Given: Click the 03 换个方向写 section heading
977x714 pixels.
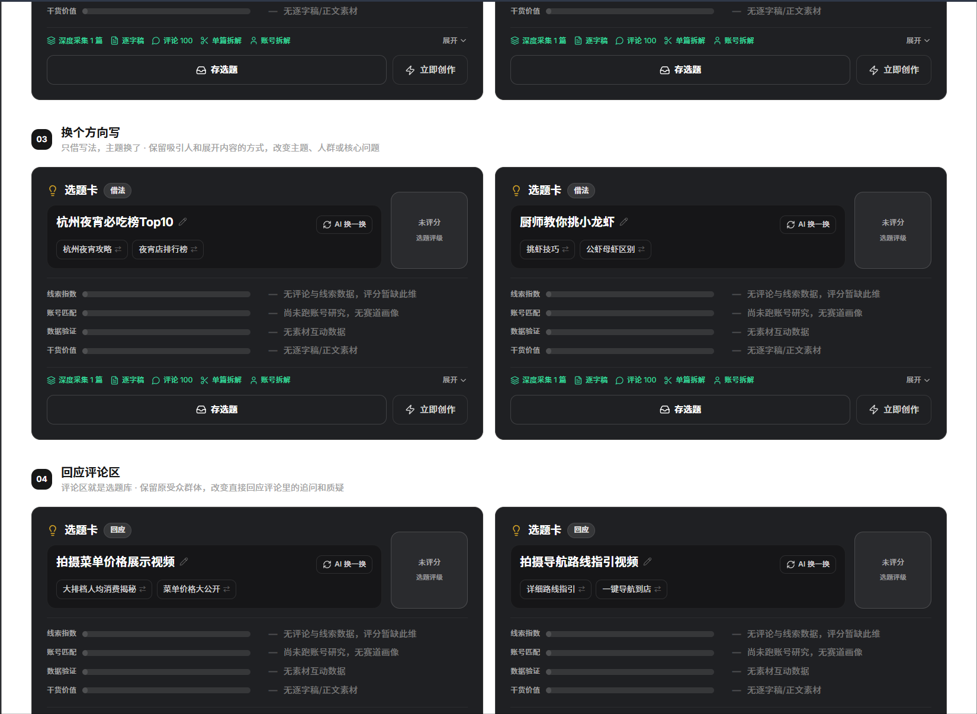Looking at the screenshot, I should [91, 133].
